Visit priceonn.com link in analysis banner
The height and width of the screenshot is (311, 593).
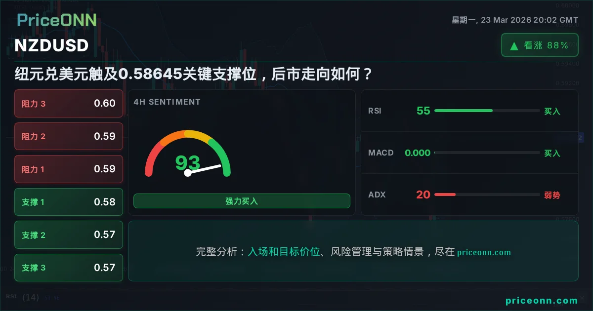pos(484,252)
